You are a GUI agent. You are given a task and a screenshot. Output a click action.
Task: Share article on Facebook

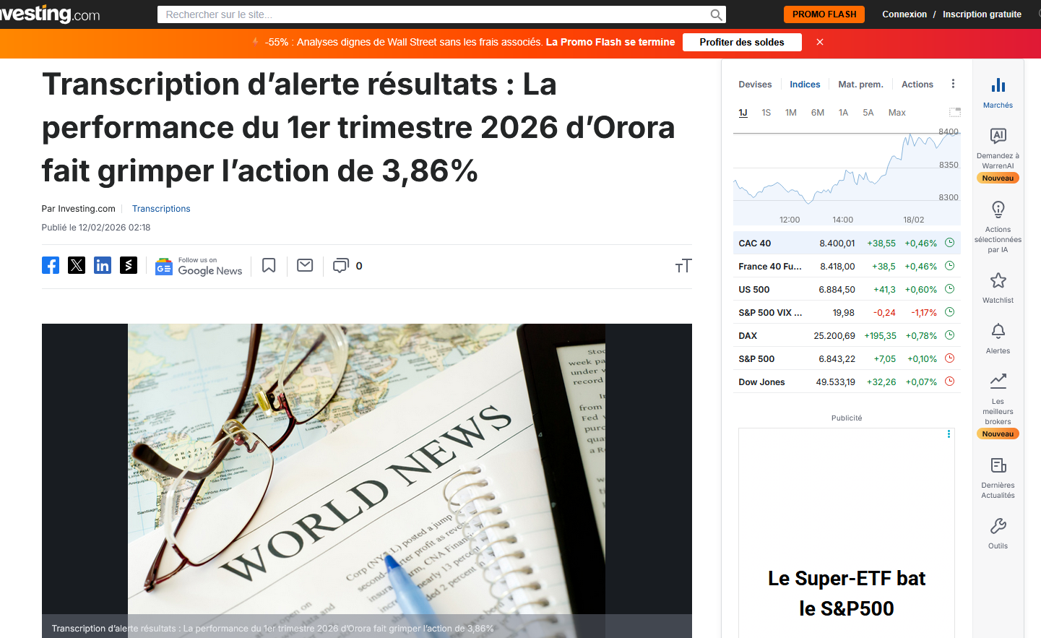click(x=51, y=265)
